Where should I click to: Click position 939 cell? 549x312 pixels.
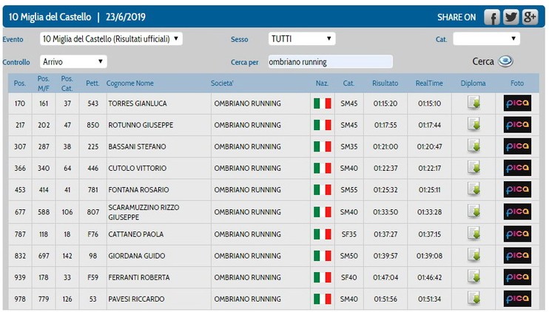pos(20,278)
